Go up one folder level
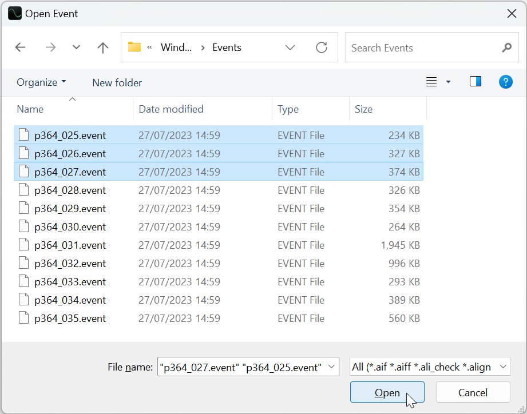Viewport: 527px width, 414px height. [x=103, y=47]
